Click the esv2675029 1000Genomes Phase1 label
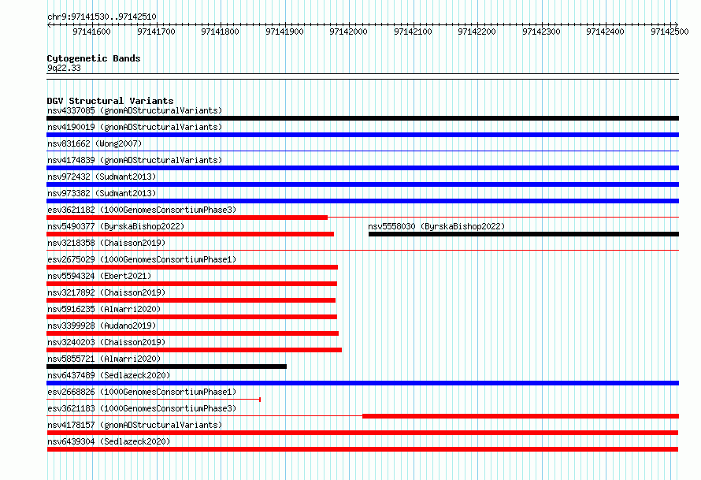This screenshot has height=480, width=701. [142, 259]
